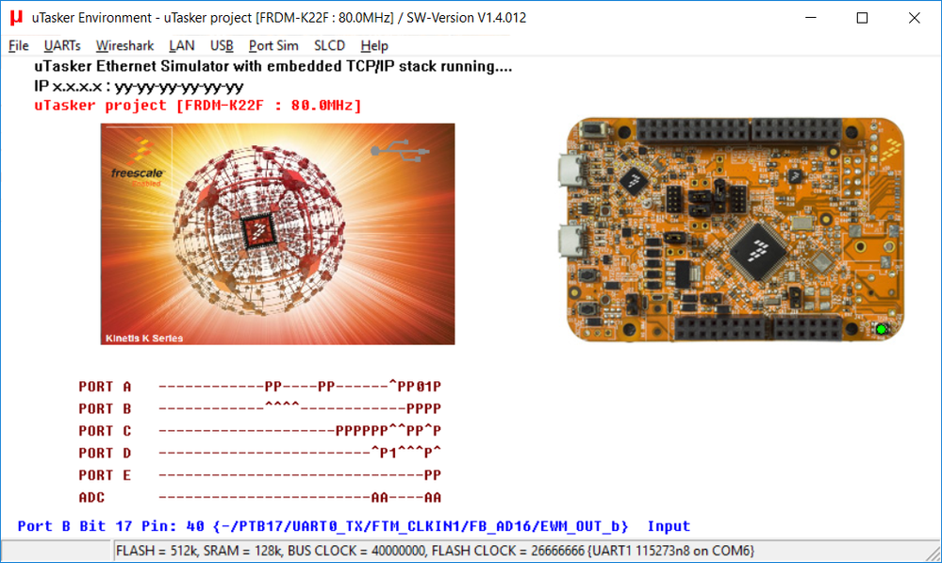Click the Input state label
Viewport: 942px width, 563px height.
[669, 526]
